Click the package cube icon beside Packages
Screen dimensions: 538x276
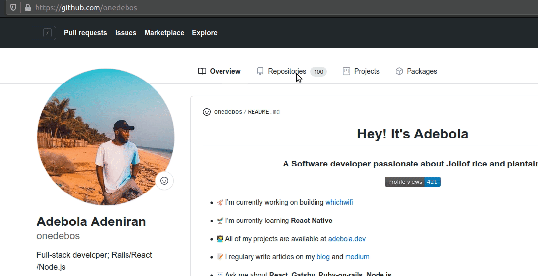tap(399, 71)
